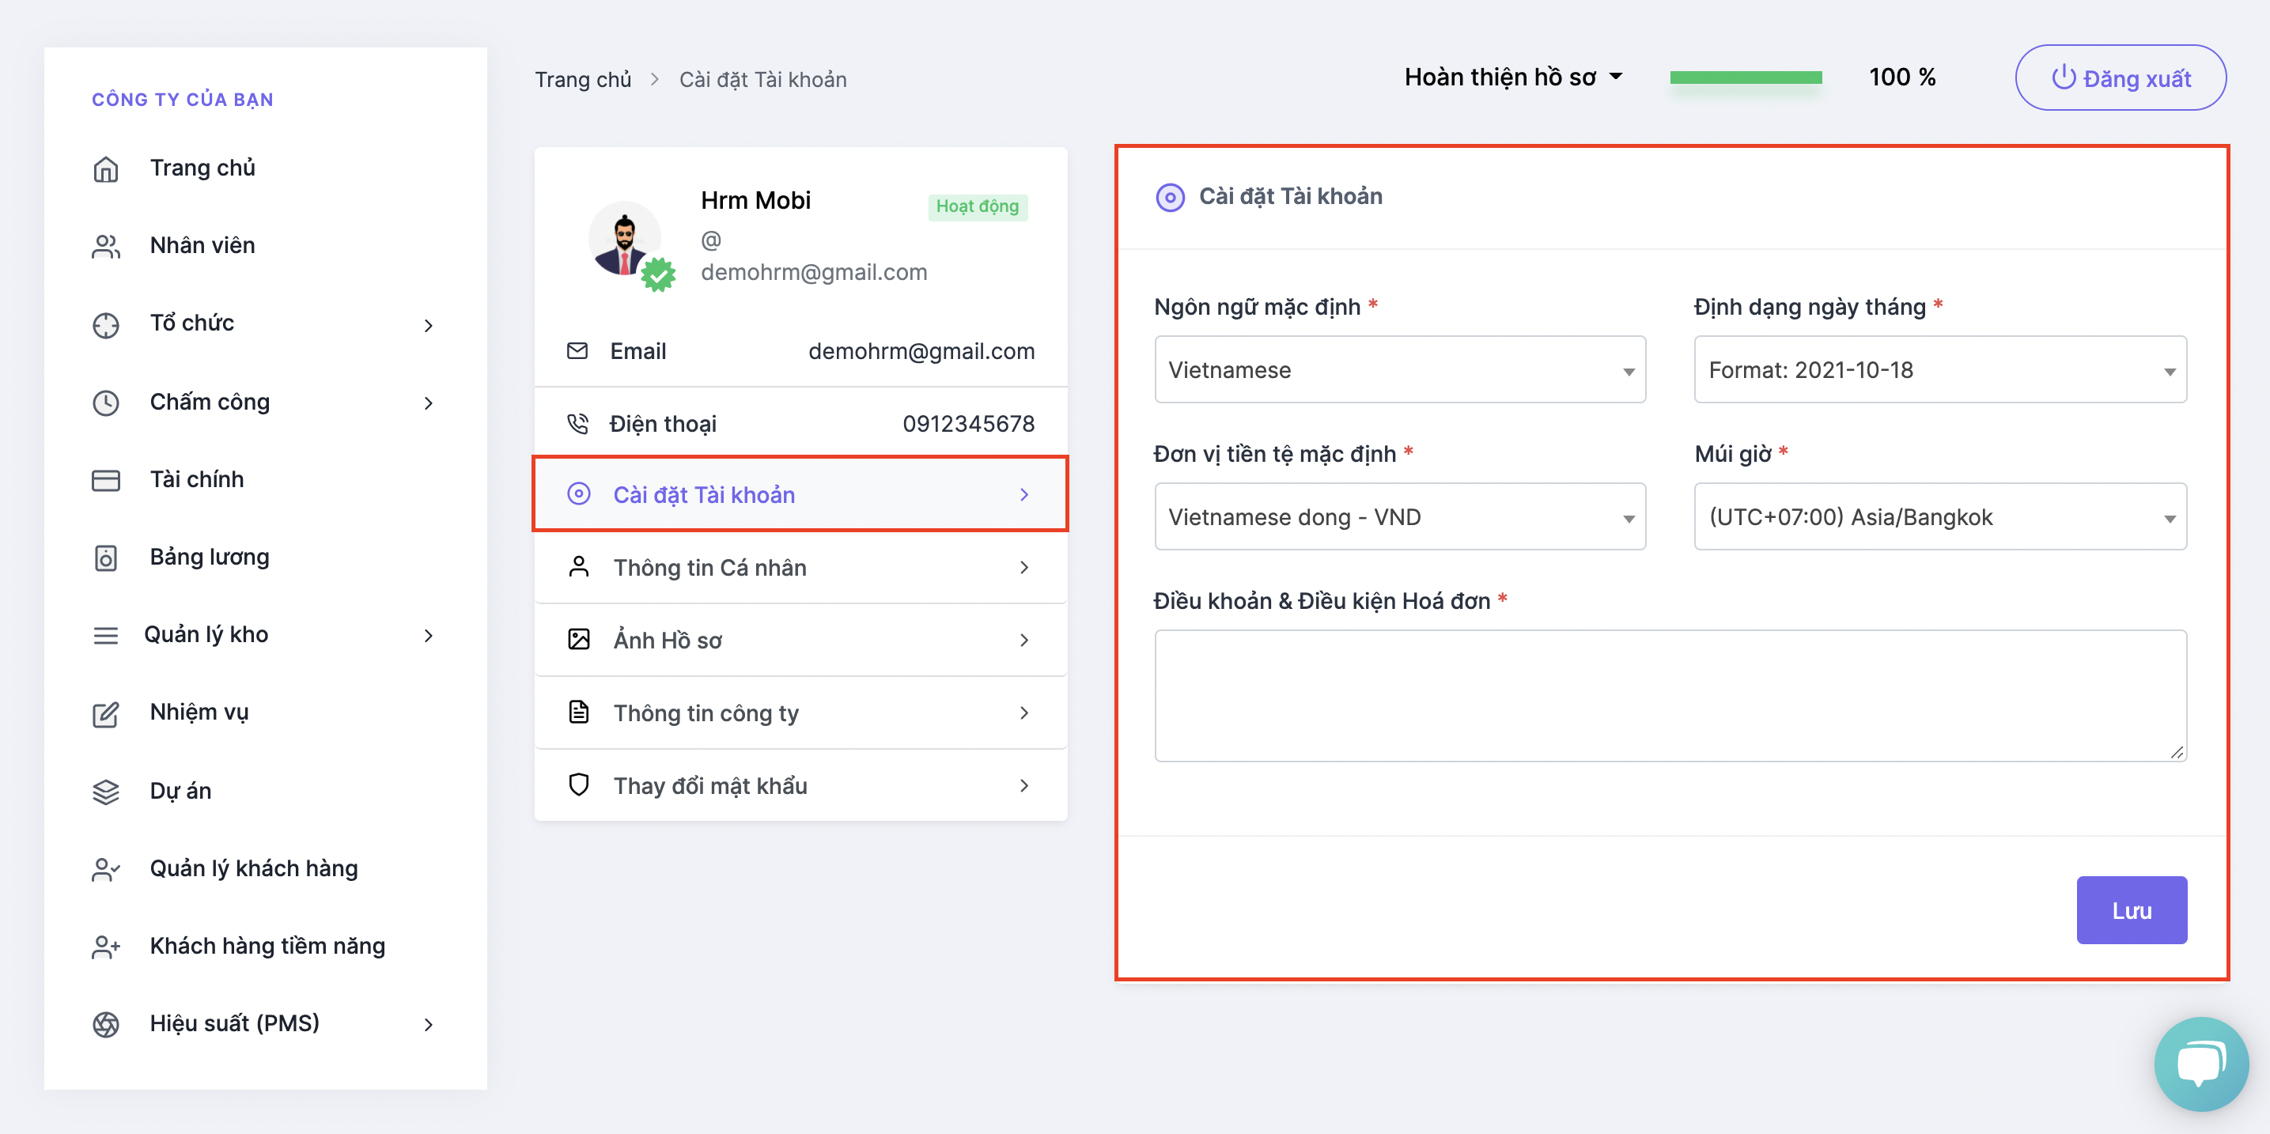Click the envelope icon in Email row
Image resolution: width=2270 pixels, height=1134 pixels.
click(x=577, y=350)
